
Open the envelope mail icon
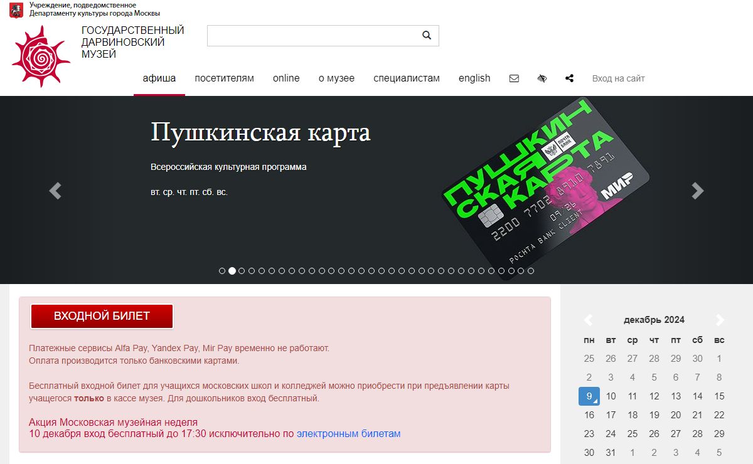(x=514, y=78)
